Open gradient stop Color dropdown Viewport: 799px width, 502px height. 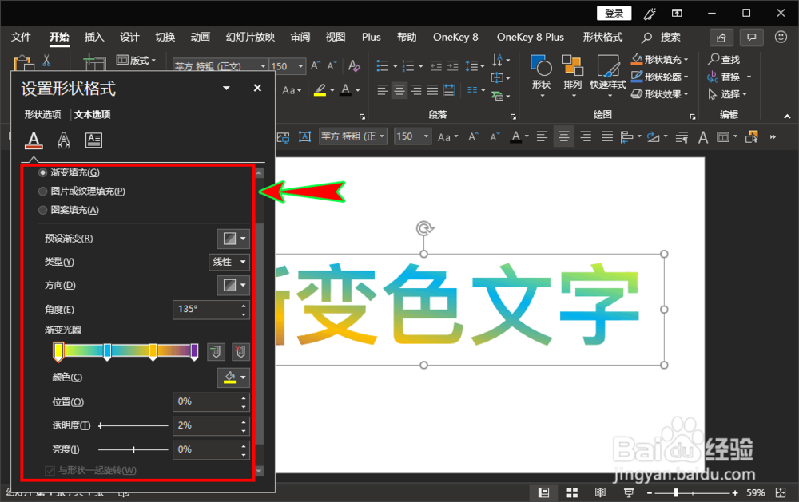[233, 377]
